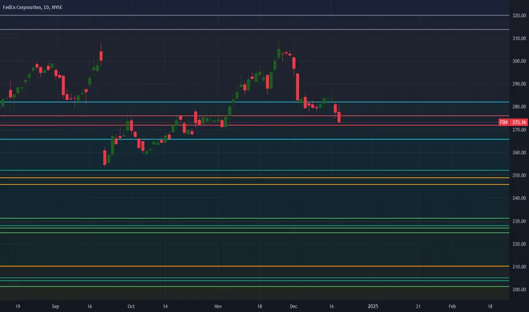Image resolution: width=529 pixels, height=312 pixels.
Task: Click the 14 date label on time axis
Action: pos(165,306)
